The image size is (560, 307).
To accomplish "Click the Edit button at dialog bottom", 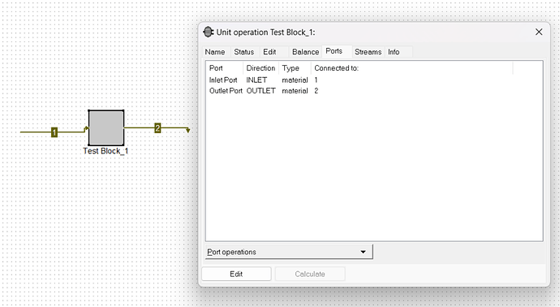I will pos(236,275).
